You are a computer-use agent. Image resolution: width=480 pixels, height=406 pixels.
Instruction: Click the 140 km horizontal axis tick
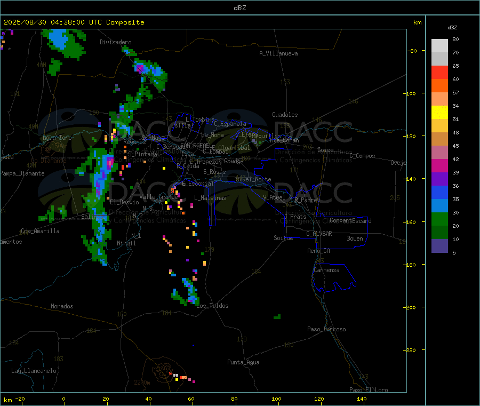coord(362,399)
